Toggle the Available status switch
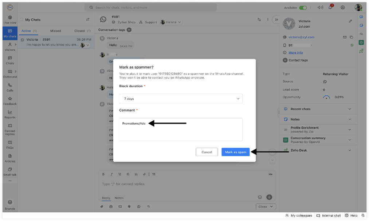The height and width of the screenshot is (221, 369). point(303,8)
